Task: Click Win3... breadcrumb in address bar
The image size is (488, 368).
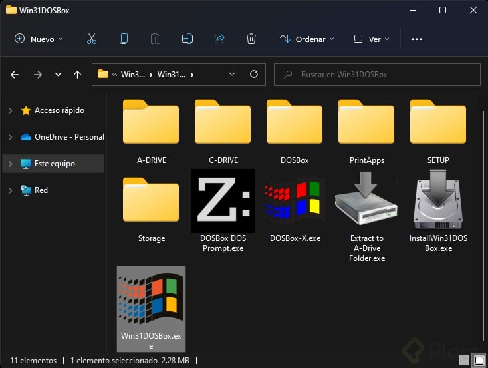Action: 133,75
